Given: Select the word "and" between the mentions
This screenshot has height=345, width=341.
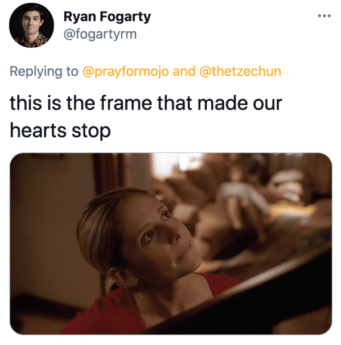Looking at the screenshot, I should point(184,72).
